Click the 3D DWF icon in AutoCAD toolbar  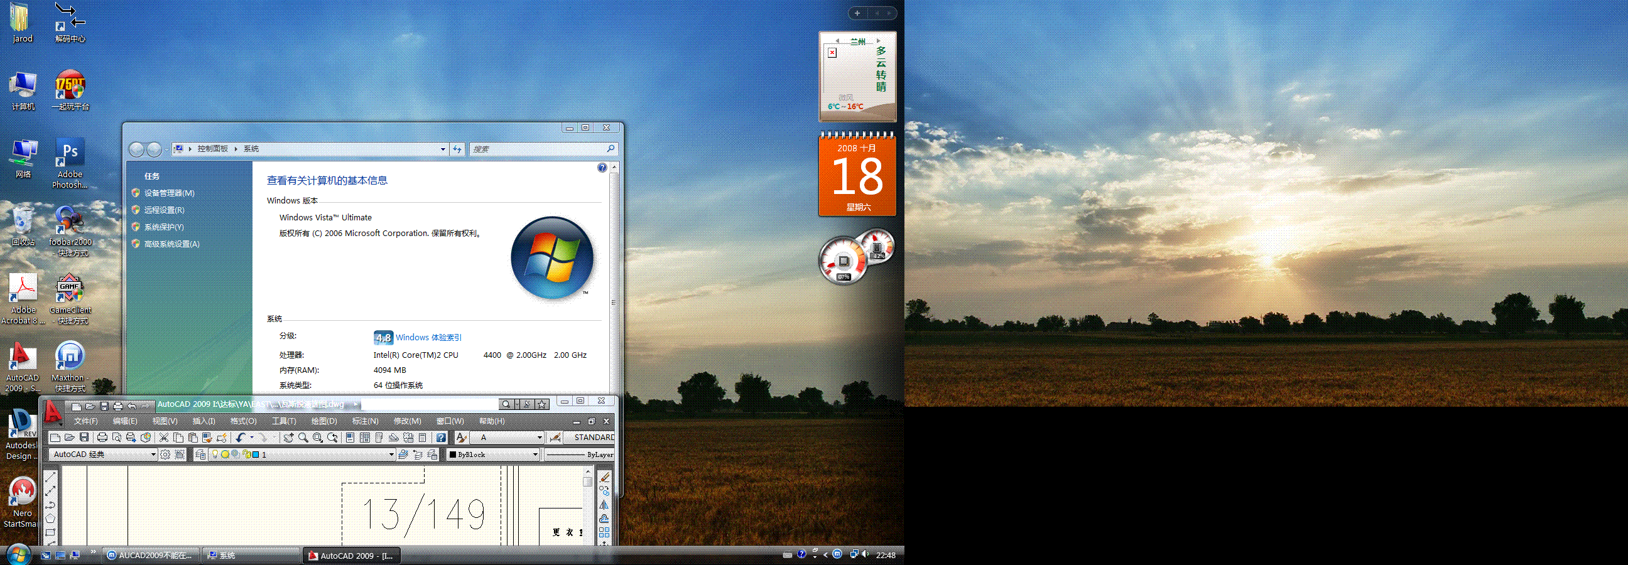pyautogui.click(x=145, y=438)
